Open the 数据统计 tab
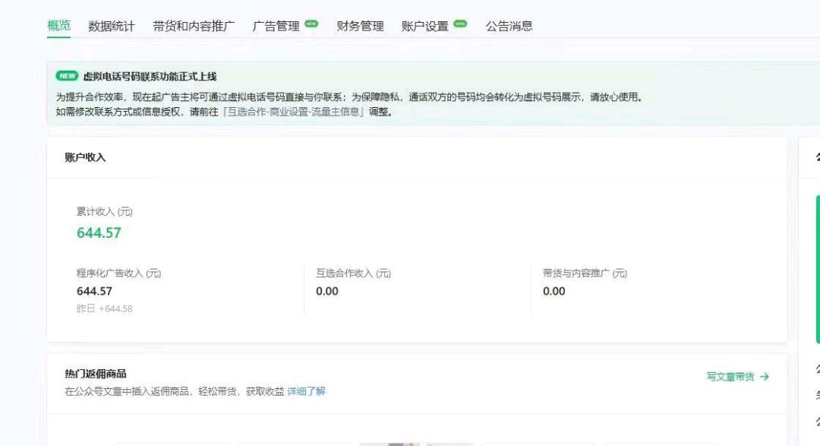Screen dimensions: 820x446 (x=112, y=25)
